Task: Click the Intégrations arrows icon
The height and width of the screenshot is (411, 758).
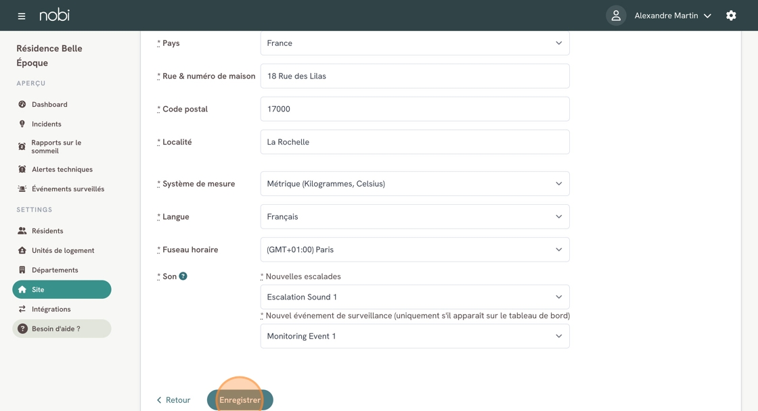Action: tap(22, 309)
